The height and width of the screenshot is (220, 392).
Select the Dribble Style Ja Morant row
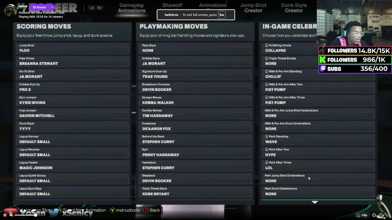tap(196, 61)
